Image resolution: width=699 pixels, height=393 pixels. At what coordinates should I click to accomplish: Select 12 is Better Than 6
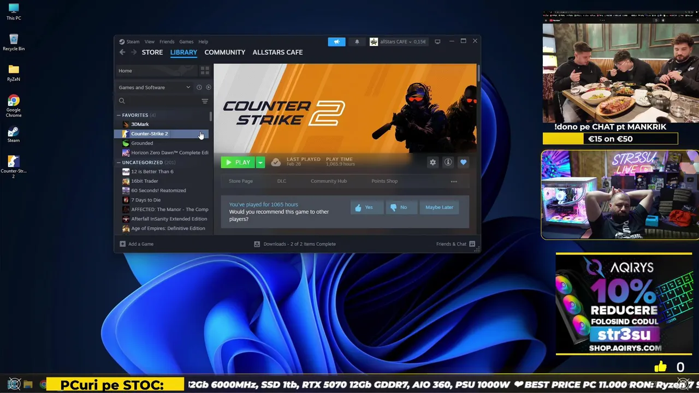point(162,171)
